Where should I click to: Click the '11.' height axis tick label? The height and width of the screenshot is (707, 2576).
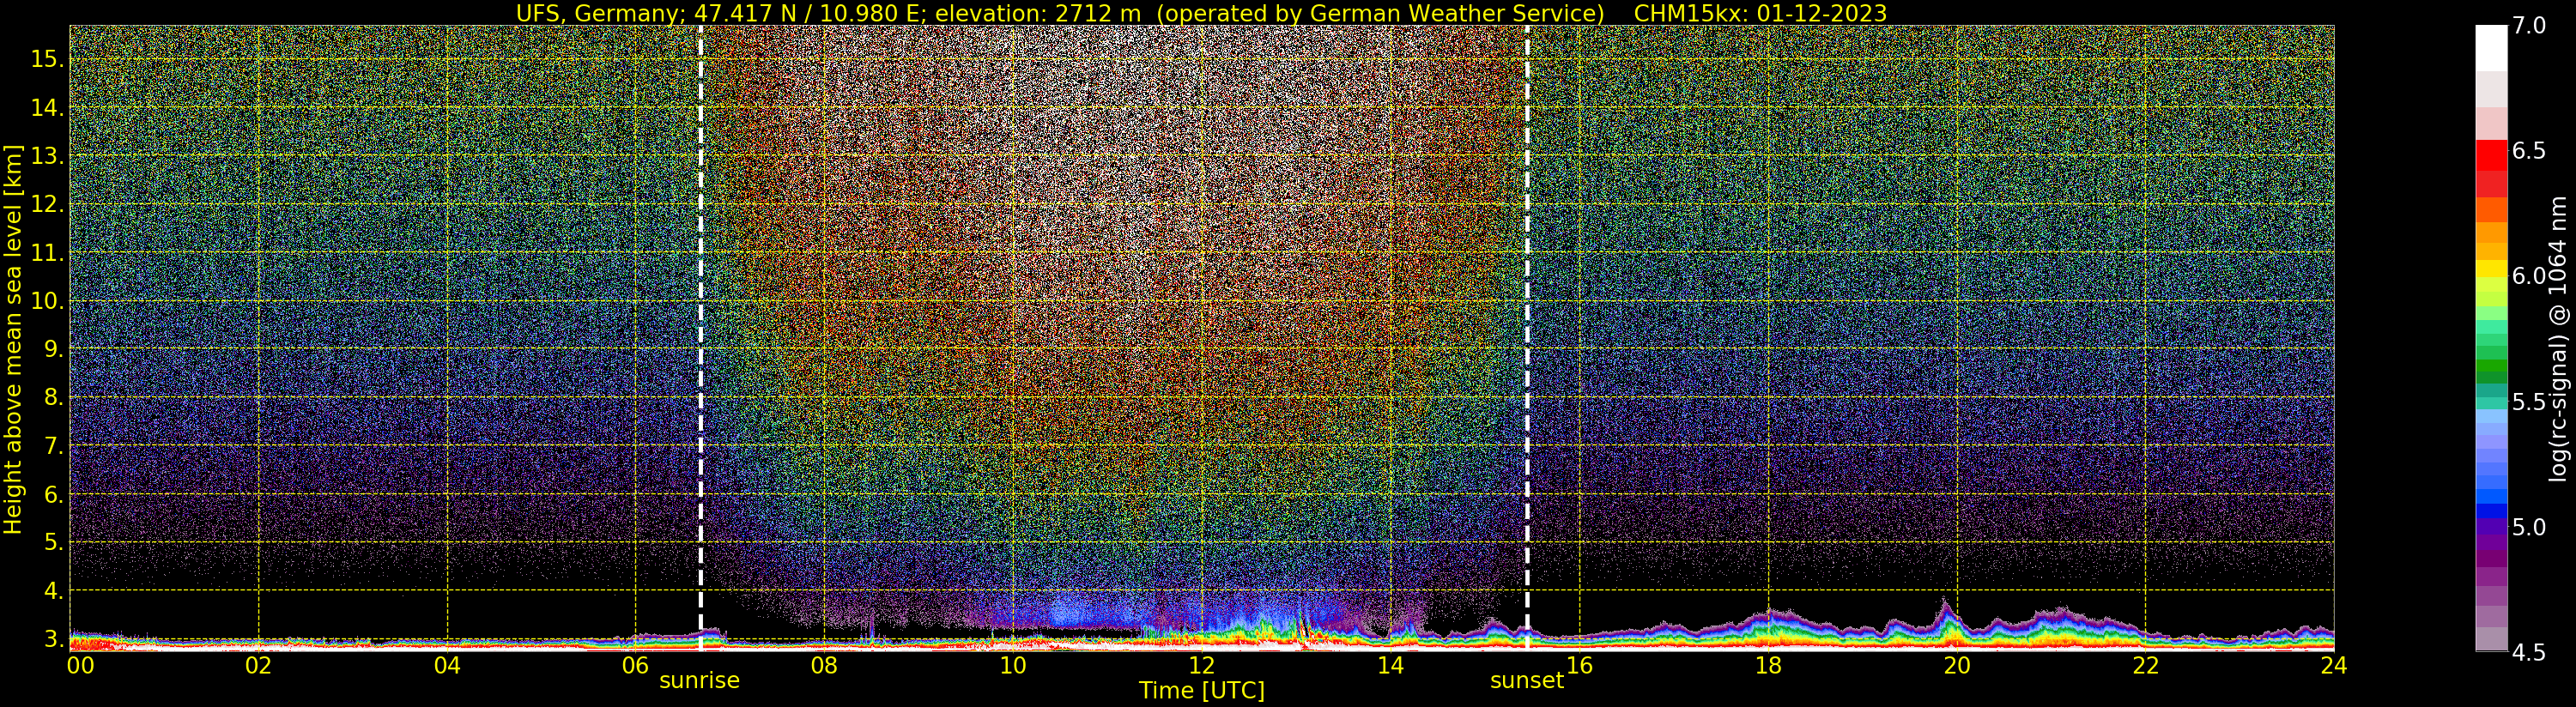point(48,253)
